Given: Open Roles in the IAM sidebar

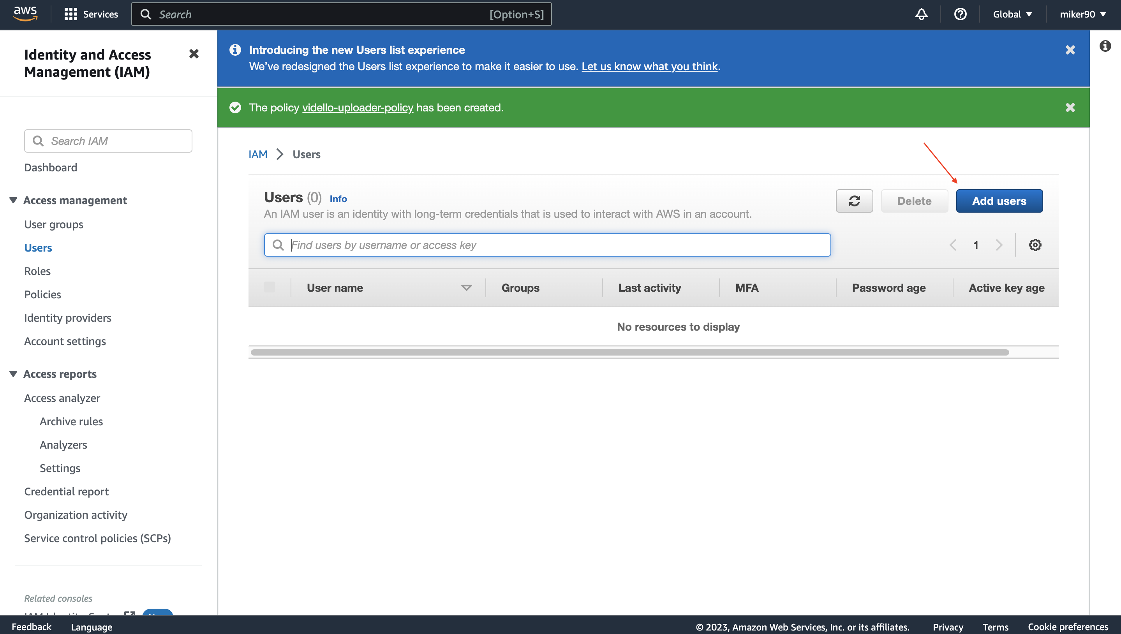Looking at the screenshot, I should pos(37,271).
